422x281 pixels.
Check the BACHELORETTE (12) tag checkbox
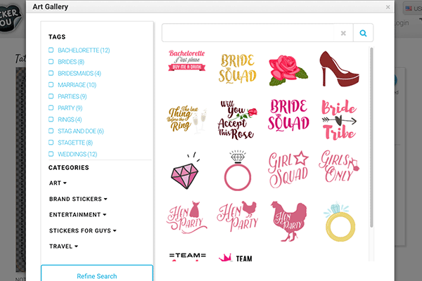pyautogui.click(x=51, y=51)
